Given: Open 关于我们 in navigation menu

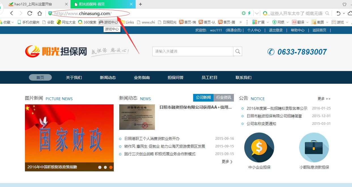Looking at the screenshot, I should pos(74,78).
